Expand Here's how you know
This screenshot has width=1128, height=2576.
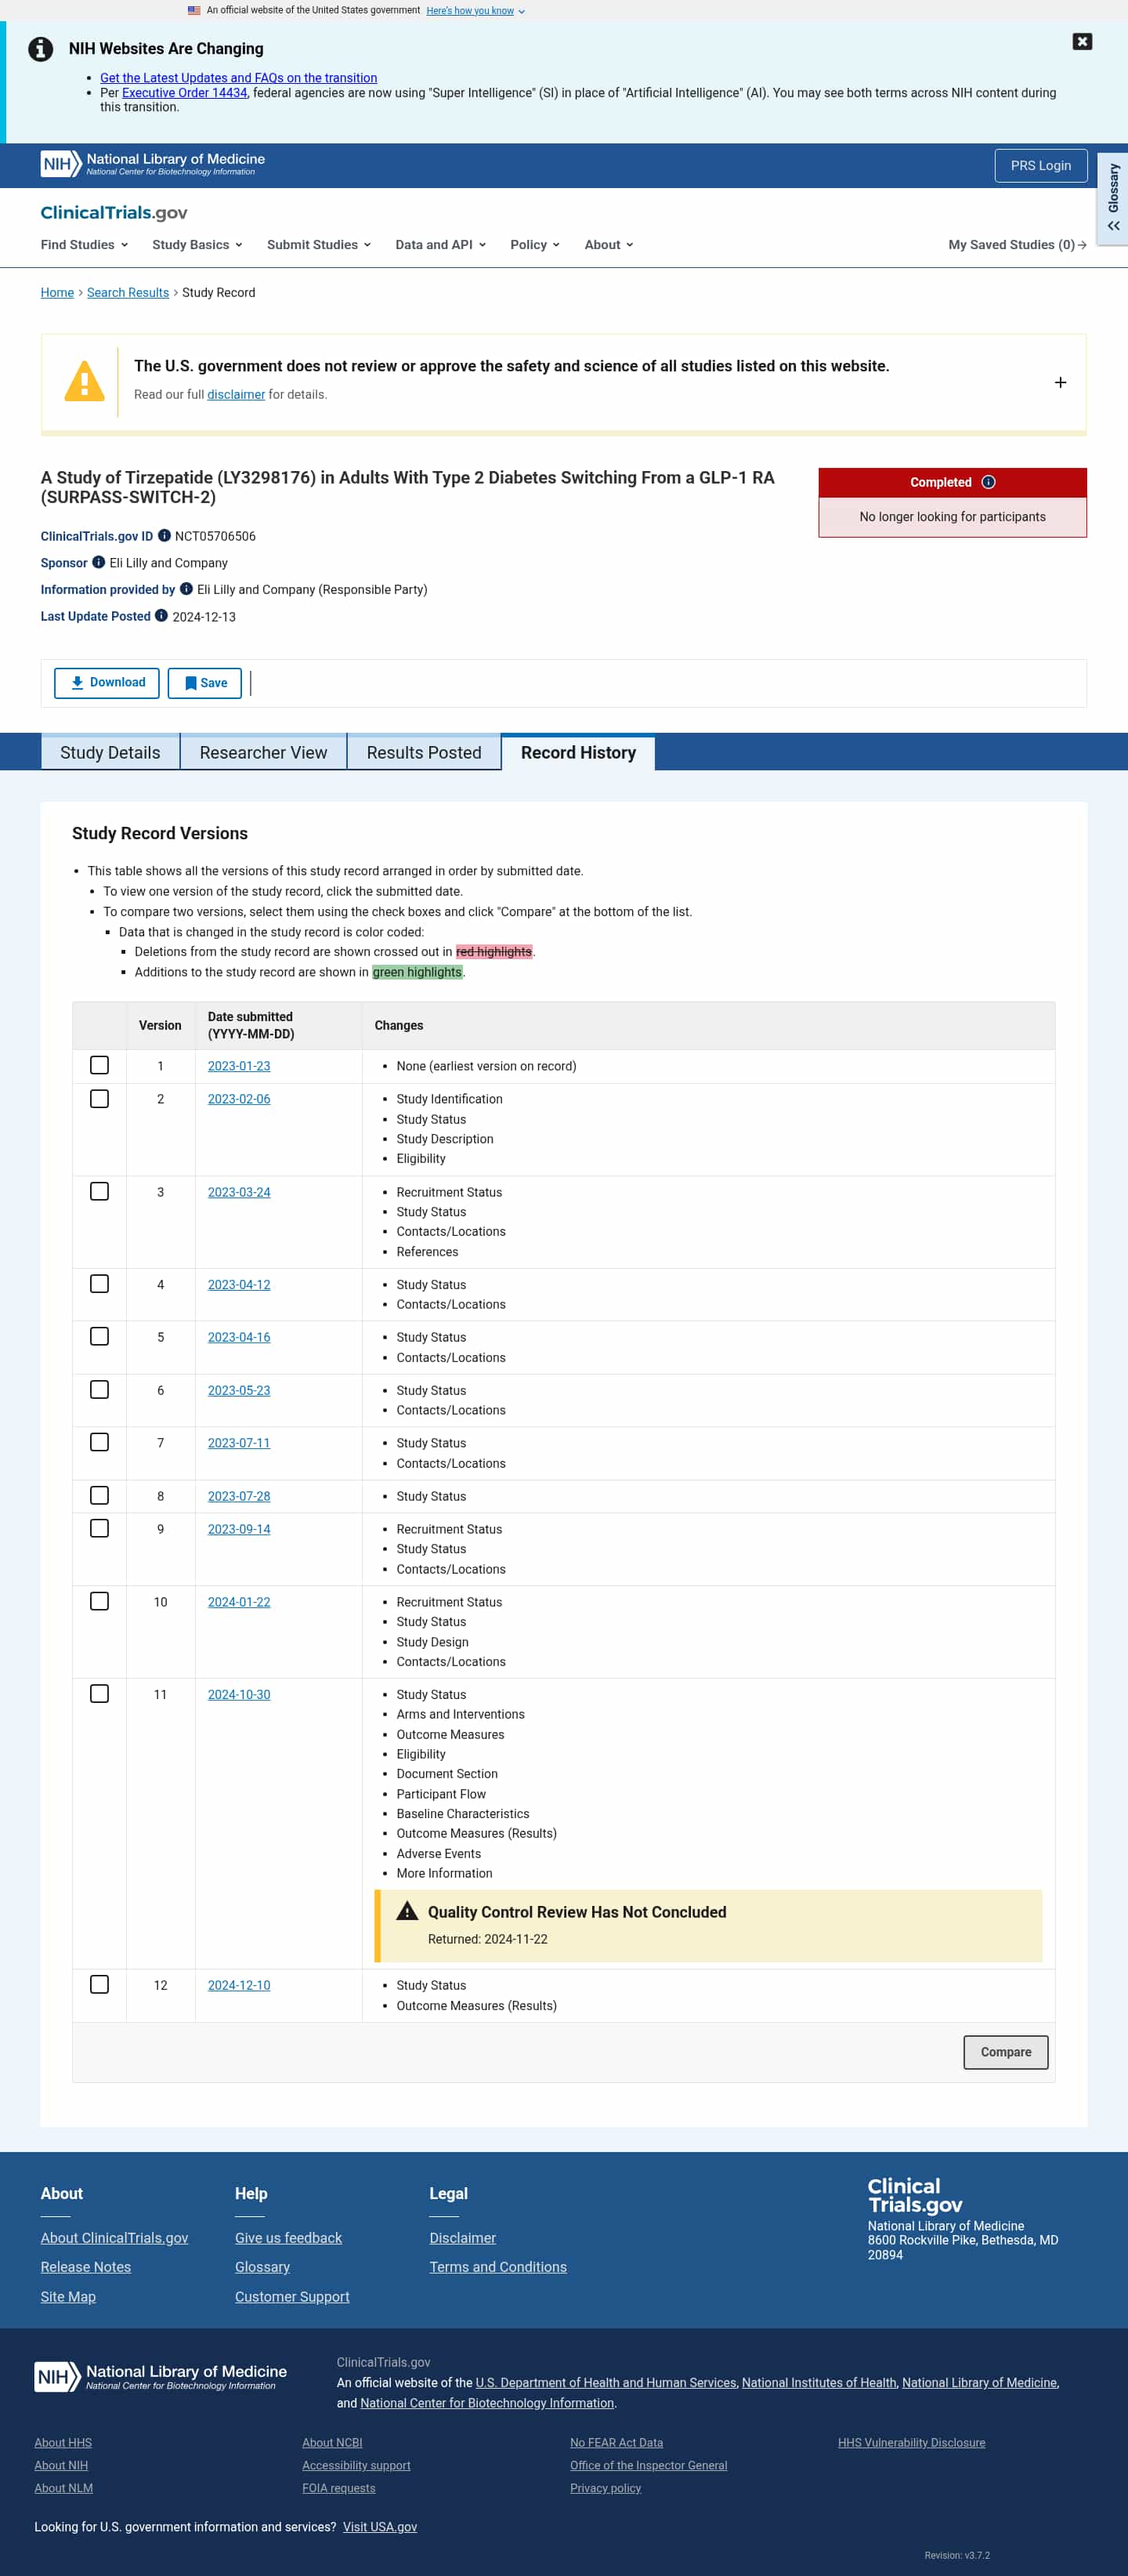click(x=475, y=11)
